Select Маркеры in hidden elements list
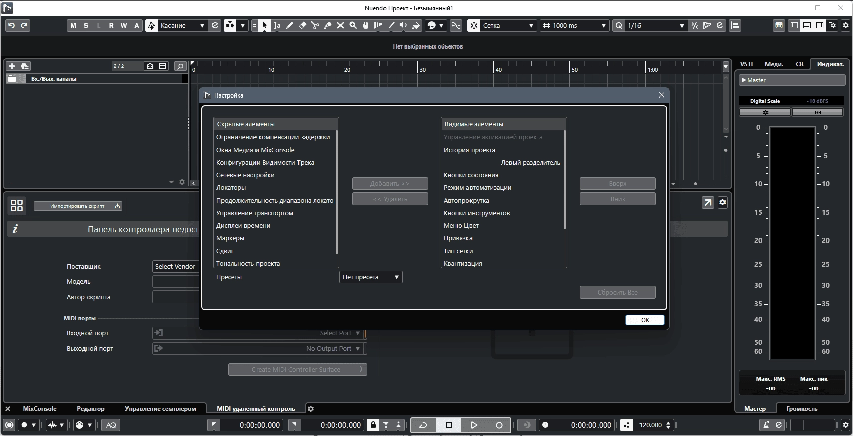853x436 pixels. (275, 238)
